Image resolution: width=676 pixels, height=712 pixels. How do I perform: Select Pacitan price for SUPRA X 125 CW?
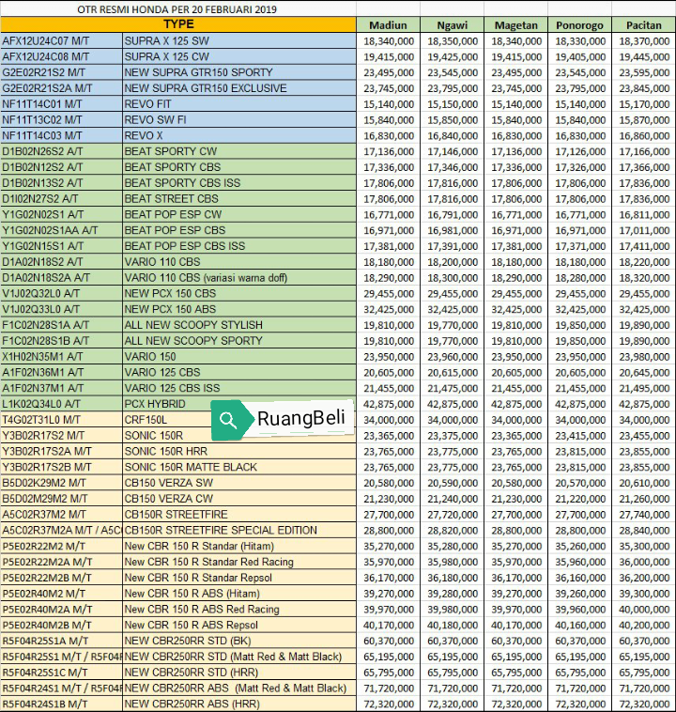point(644,56)
